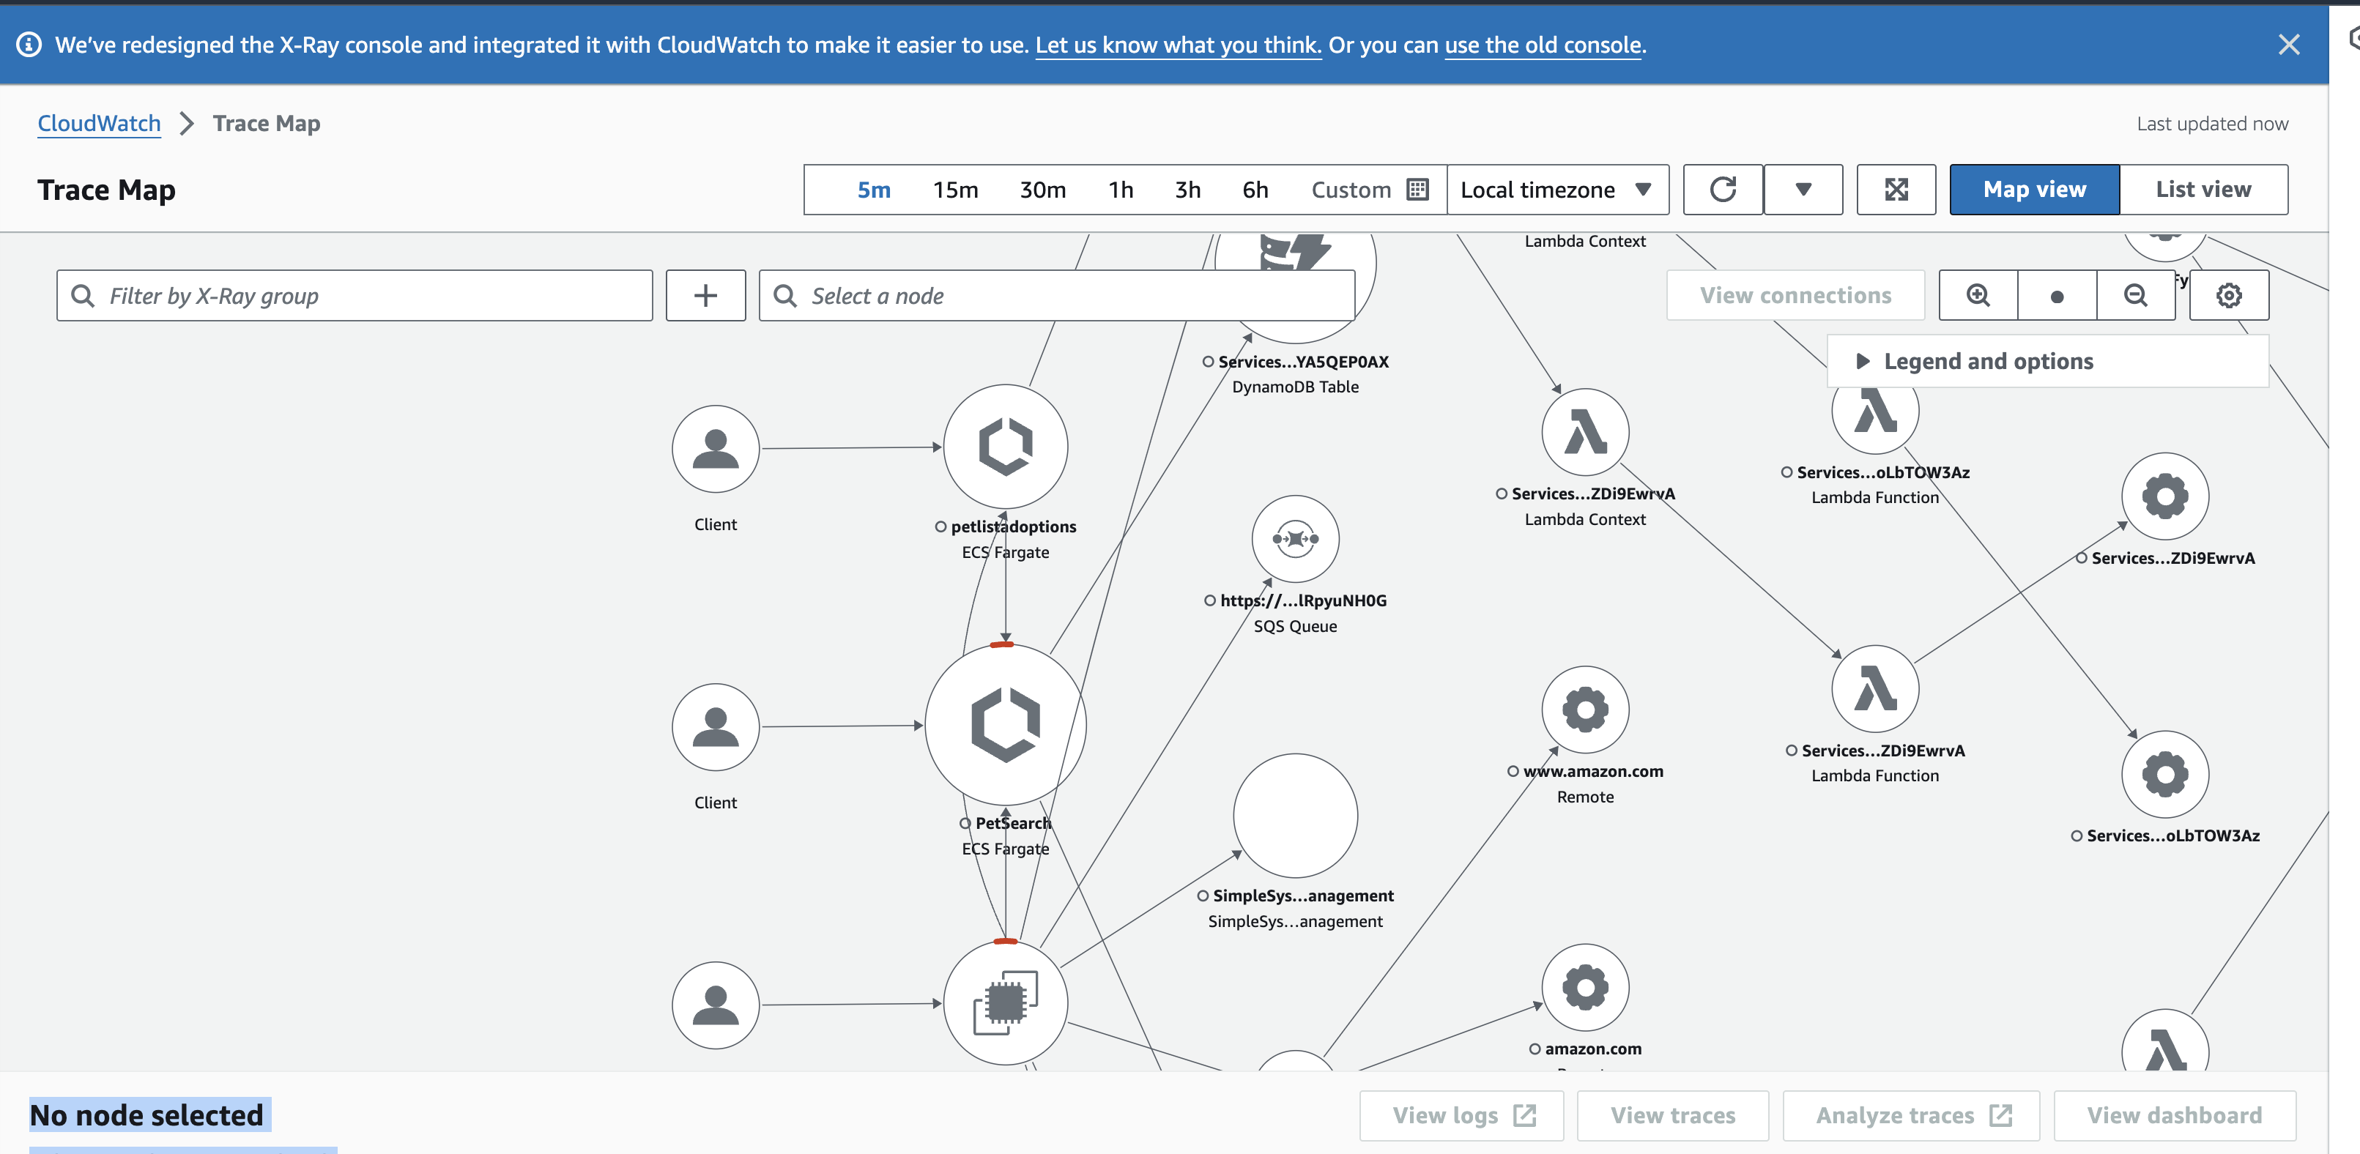Select the SQS Queue node icon
Screen dimensions: 2360x1154
(1294, 538)
